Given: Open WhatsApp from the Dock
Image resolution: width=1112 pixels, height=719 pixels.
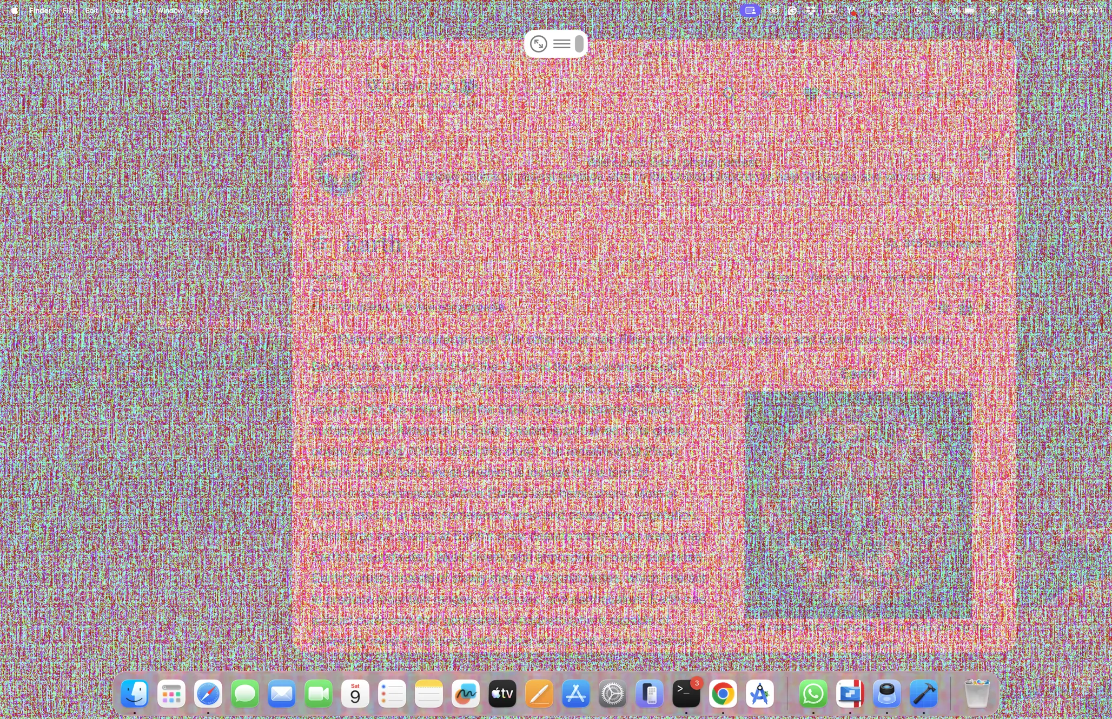Looking at the screenshot, I should pos(813,694).
